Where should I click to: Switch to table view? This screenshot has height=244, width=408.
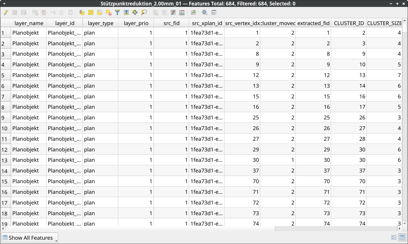pyautogui.click(x=402, y=237)
